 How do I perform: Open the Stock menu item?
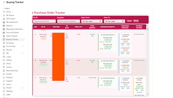coord(8,64)
